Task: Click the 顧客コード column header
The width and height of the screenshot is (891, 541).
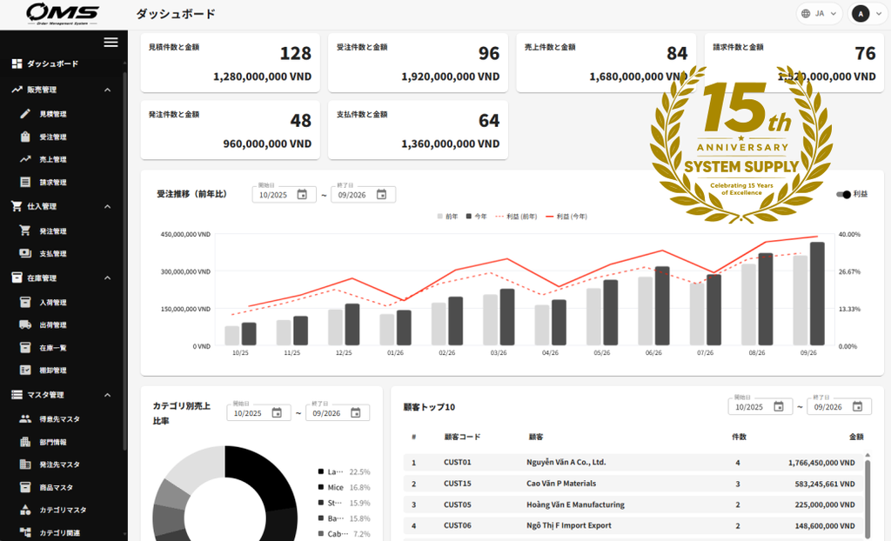Action: (x=462, y=437)
